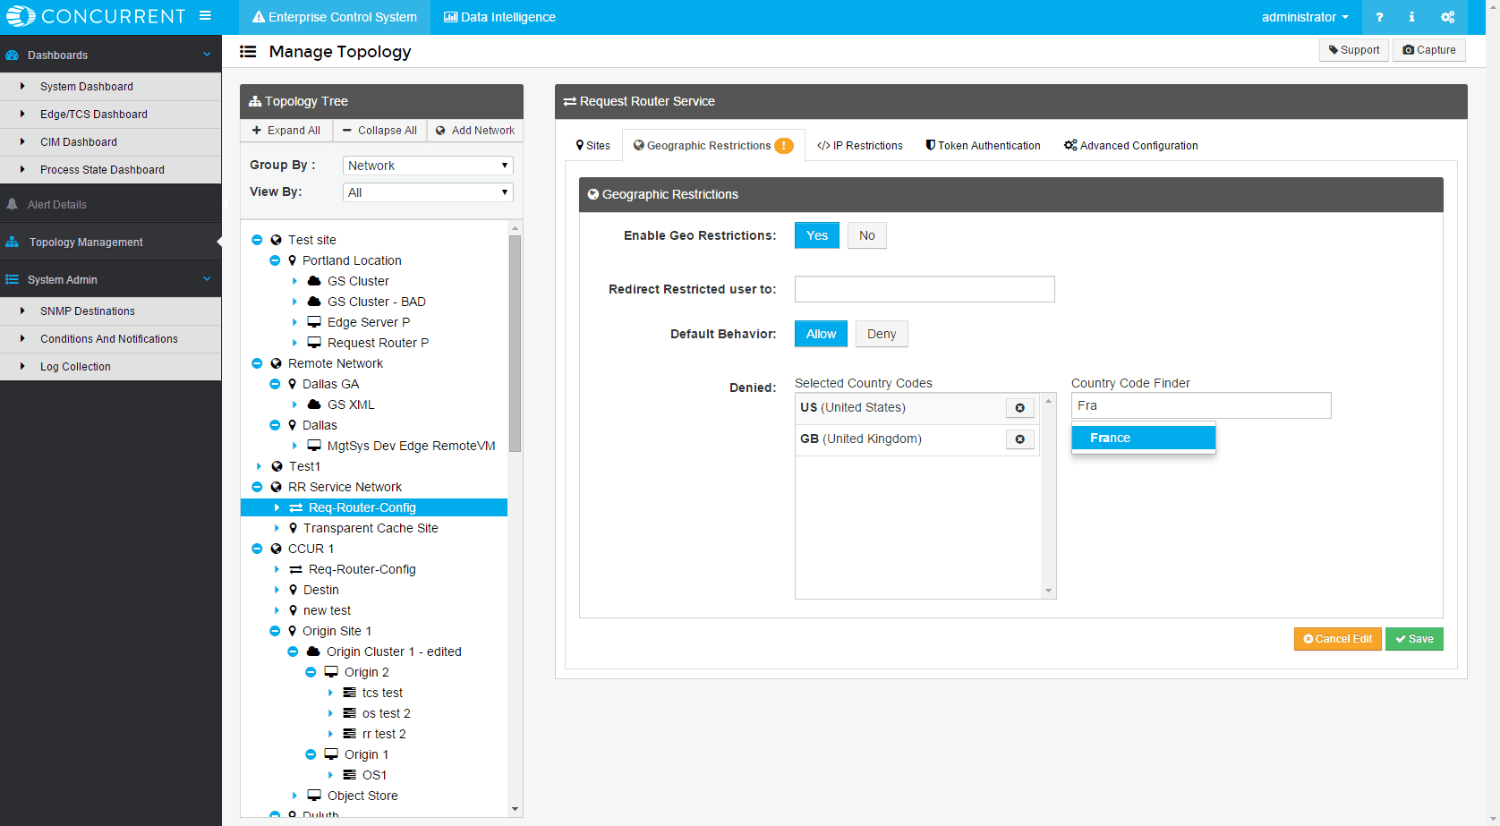The height and width of the screenshot is (826, 1500).
Task: Click the Capture button
Action: [1429, 50]
